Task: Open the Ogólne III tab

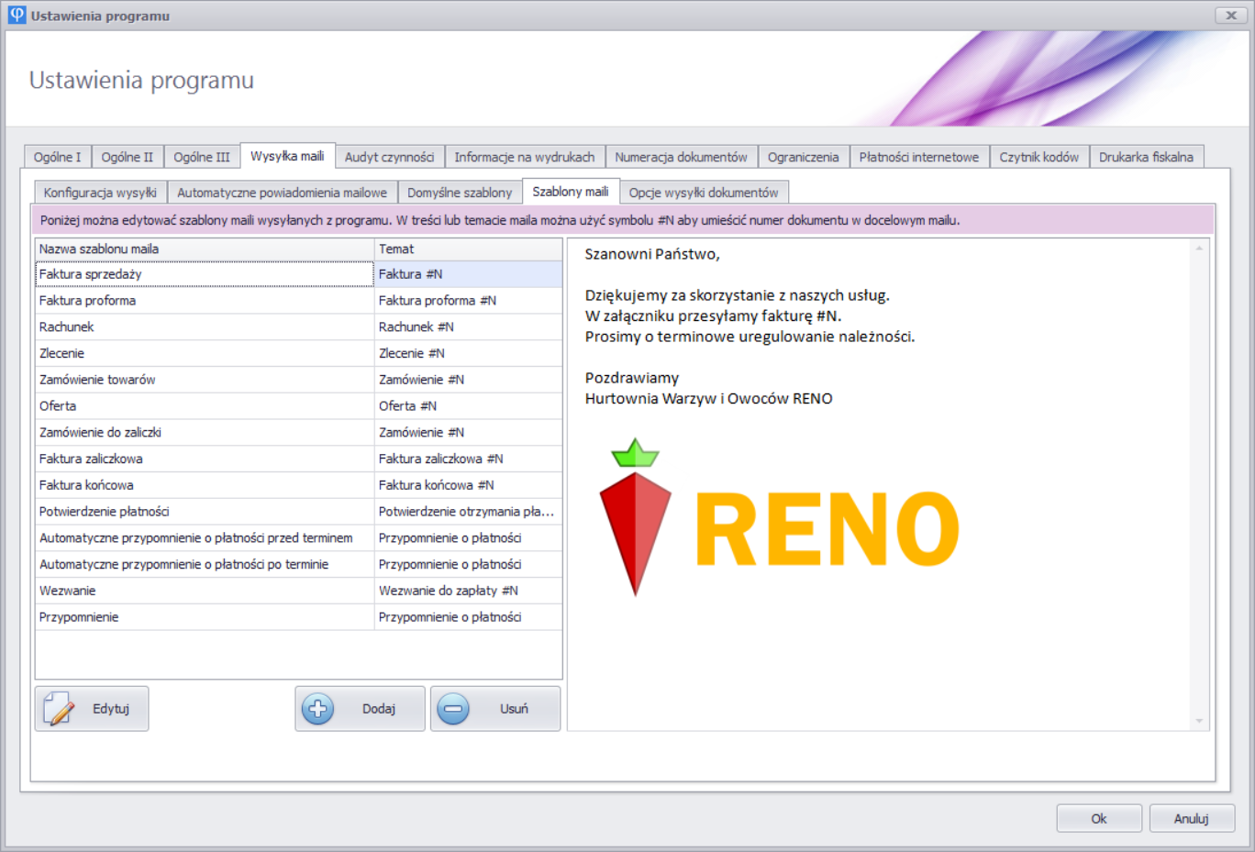Action: point(202,157)
